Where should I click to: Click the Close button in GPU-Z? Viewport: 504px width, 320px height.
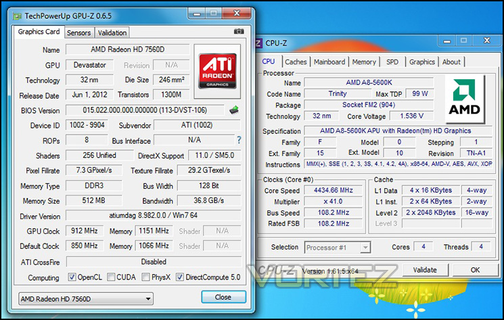click(223, 297)
